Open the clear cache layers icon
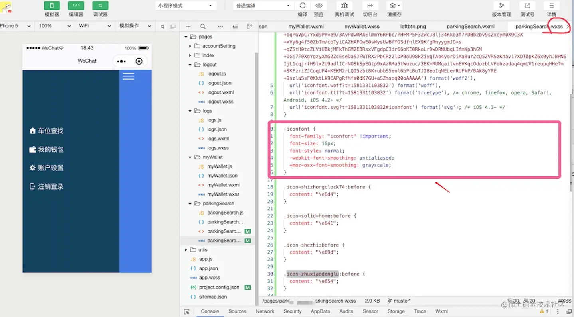The height and width of the screenshot is (317, 574). (394, 6)
